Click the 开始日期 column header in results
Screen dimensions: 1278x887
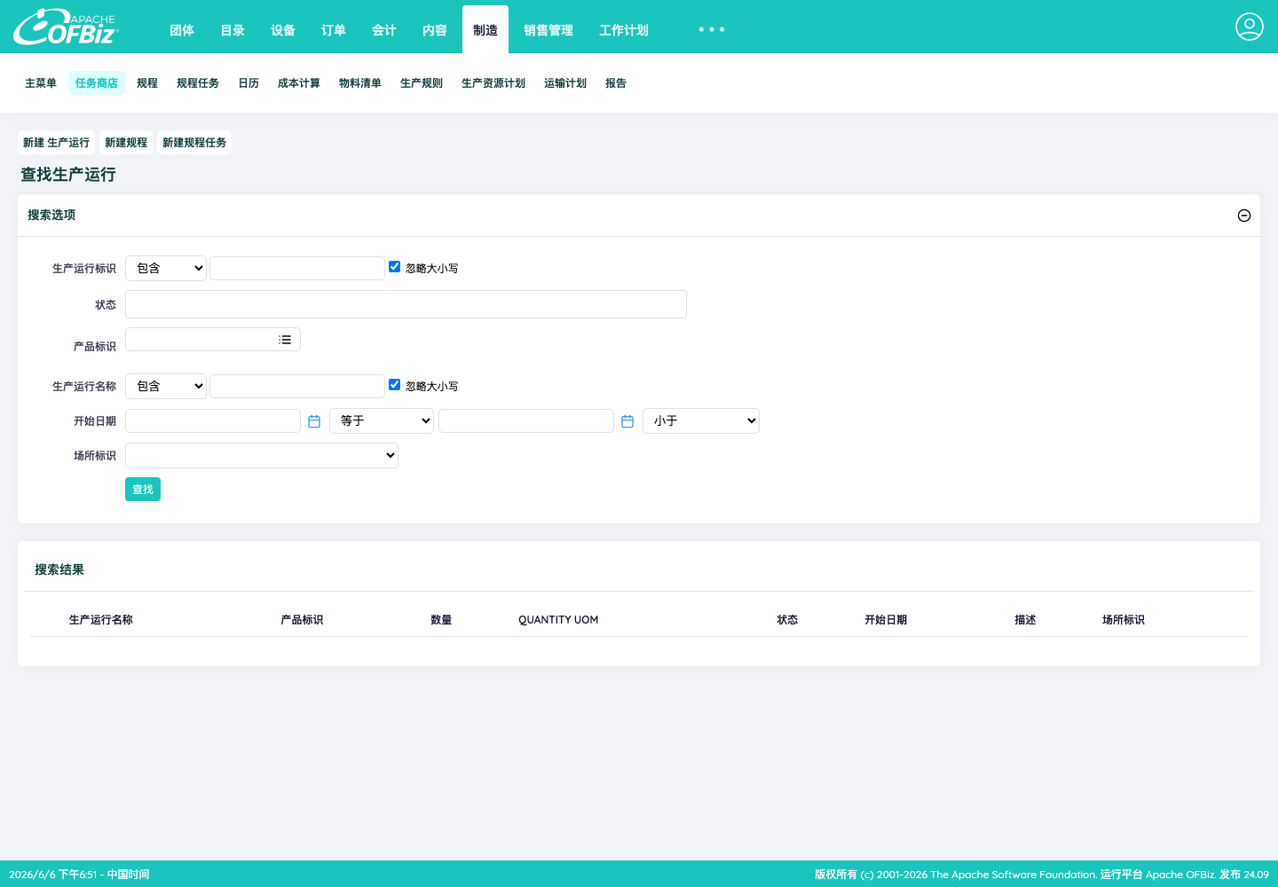(886, 620)
